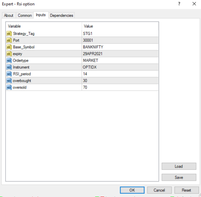Screen dimensions: 201x197
Task: Click the Ordertype integer type icon
Action: pyautogui.click(x=9, y=60)
